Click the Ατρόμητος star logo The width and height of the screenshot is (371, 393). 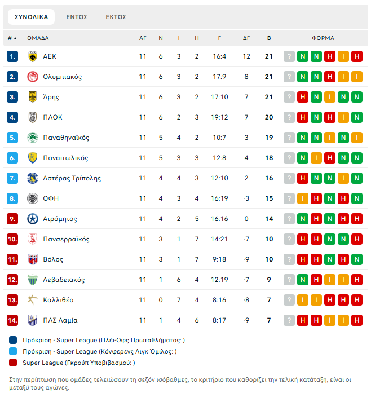click(x=32, y=219)
